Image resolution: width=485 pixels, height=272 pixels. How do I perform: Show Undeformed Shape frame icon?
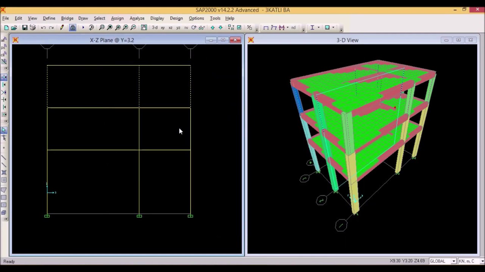point(266,28)
